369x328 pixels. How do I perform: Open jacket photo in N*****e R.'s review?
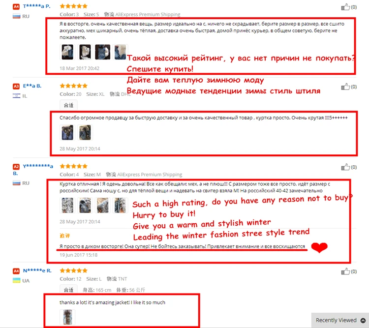(67, 317)
